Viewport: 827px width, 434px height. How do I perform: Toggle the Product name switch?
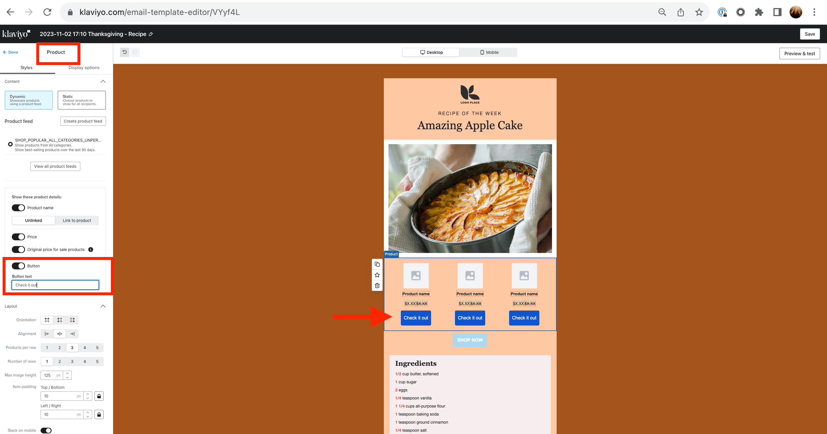coord(19,208)
